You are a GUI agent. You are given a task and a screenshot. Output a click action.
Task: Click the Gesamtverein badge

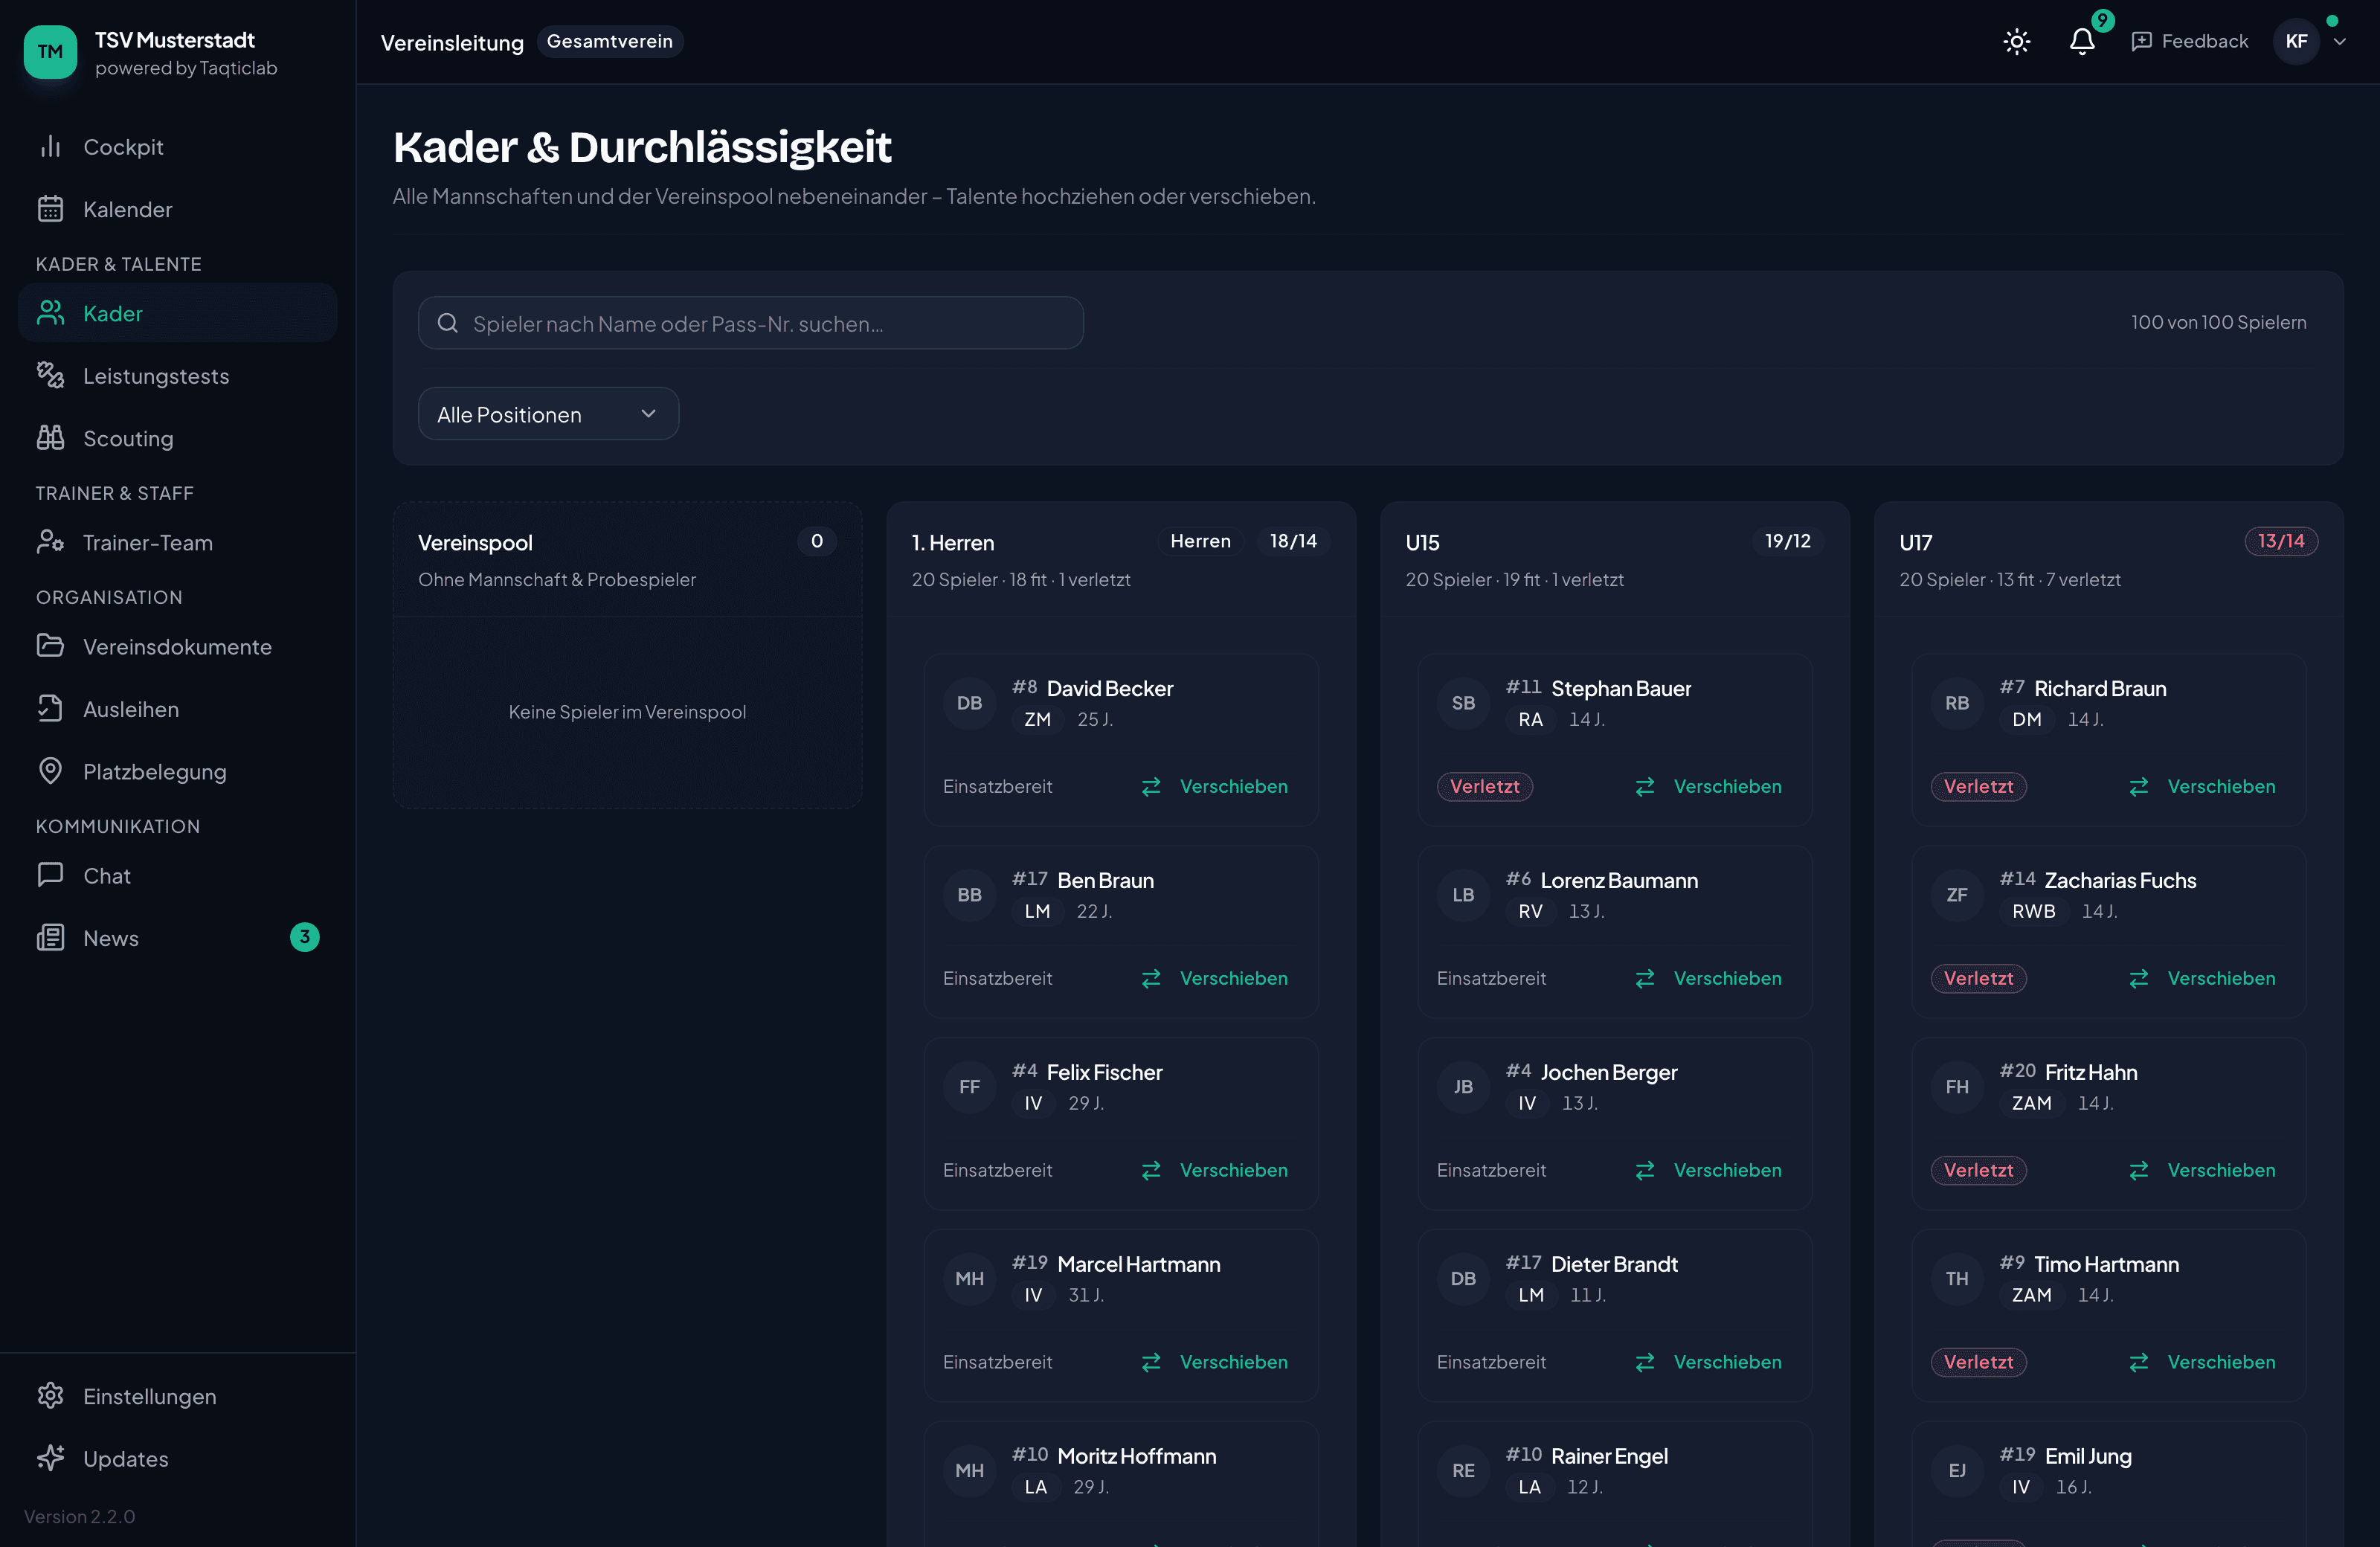(x=610, y=41)
